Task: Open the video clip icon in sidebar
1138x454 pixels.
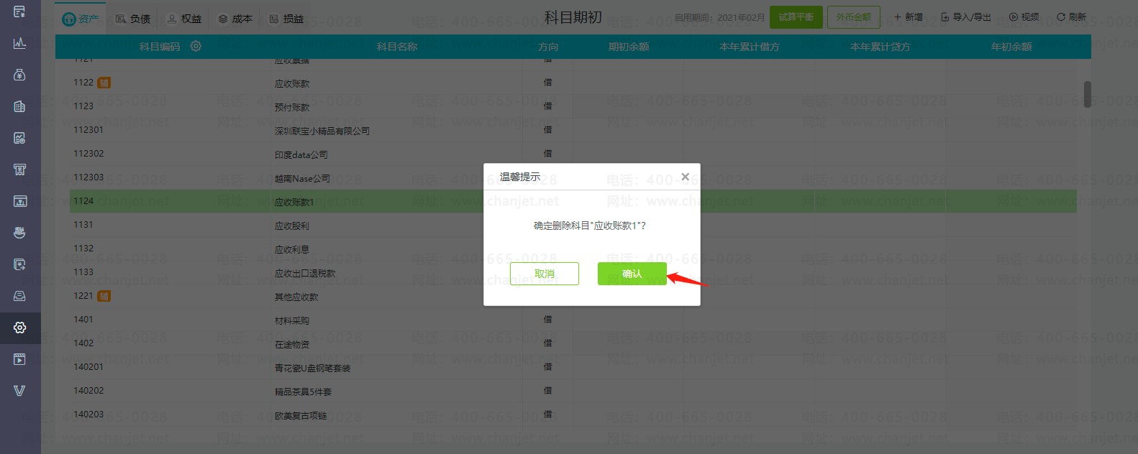Action: click(x=19, y=359)
